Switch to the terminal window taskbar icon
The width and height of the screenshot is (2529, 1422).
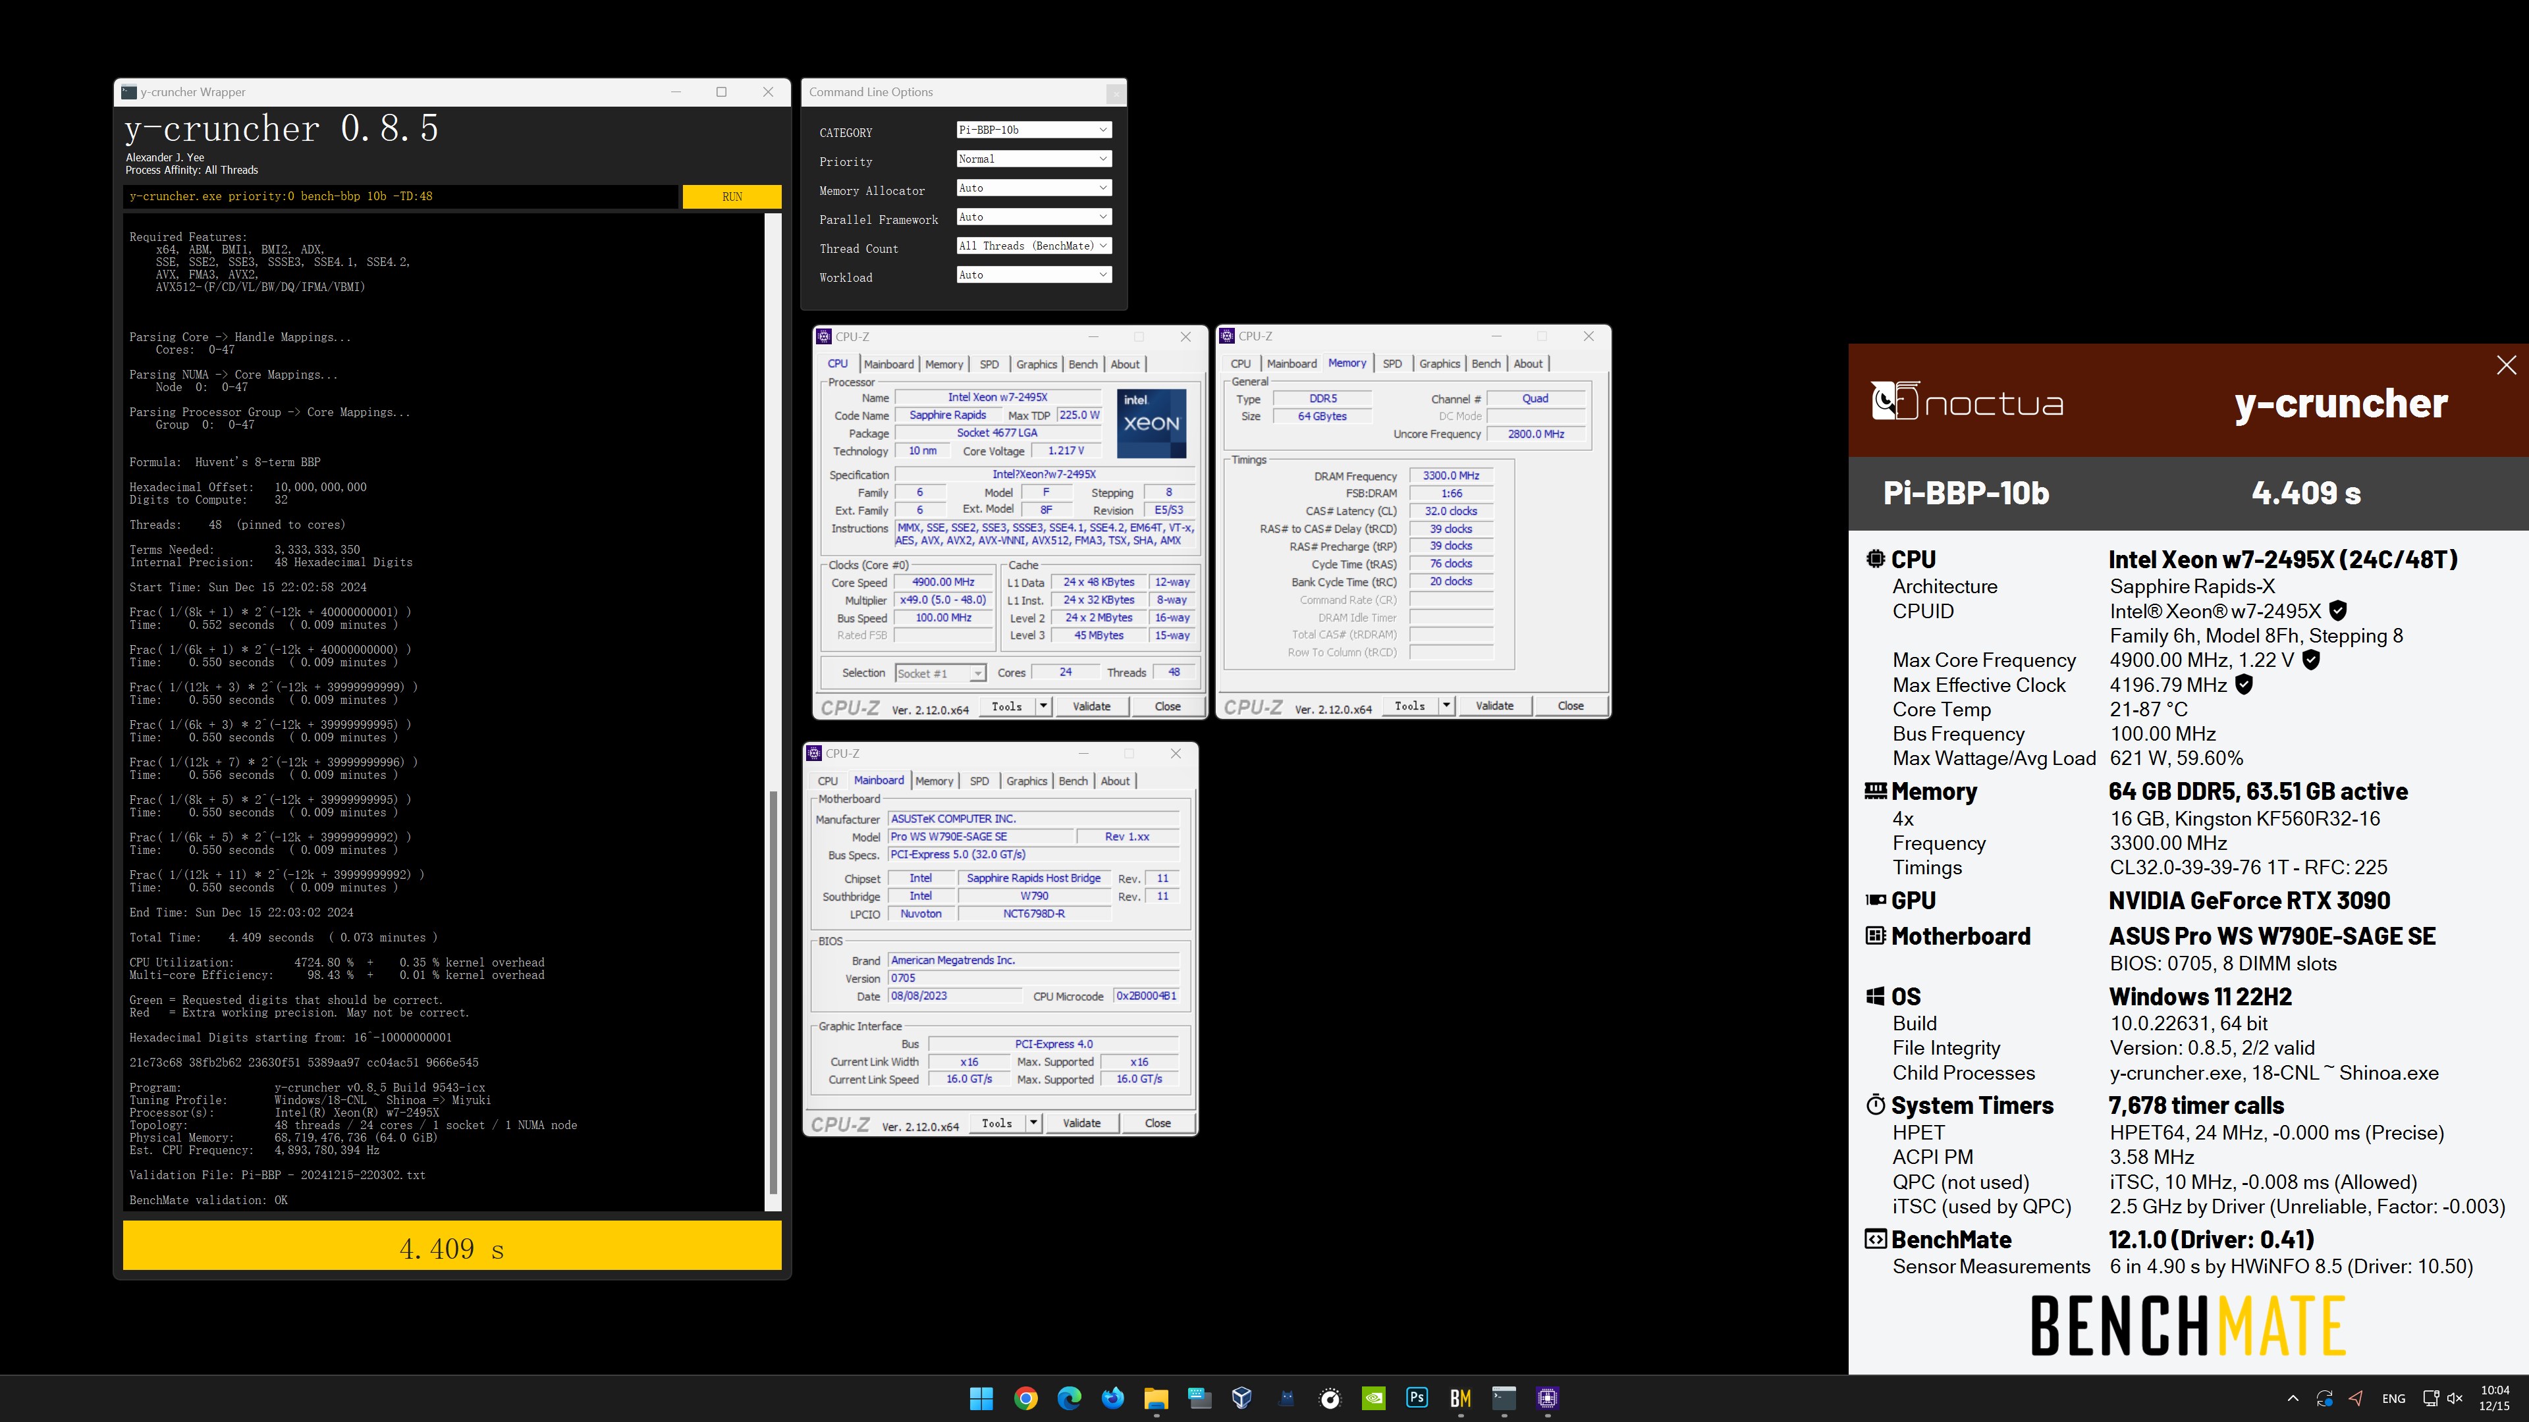tap(1503, 1398)
